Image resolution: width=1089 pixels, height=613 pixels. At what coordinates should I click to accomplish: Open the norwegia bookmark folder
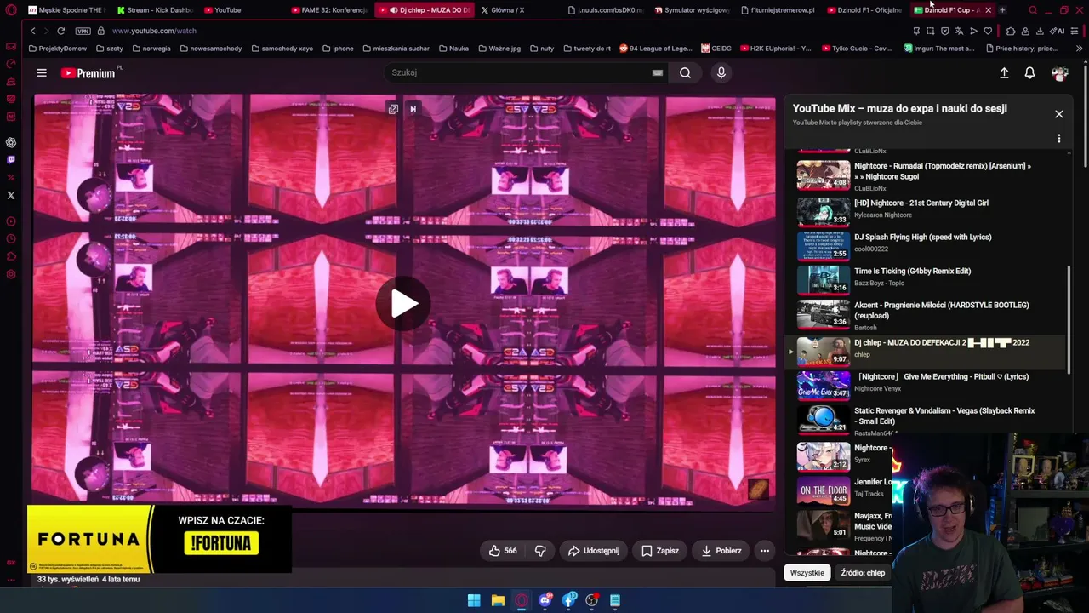(x=151, y=49)
